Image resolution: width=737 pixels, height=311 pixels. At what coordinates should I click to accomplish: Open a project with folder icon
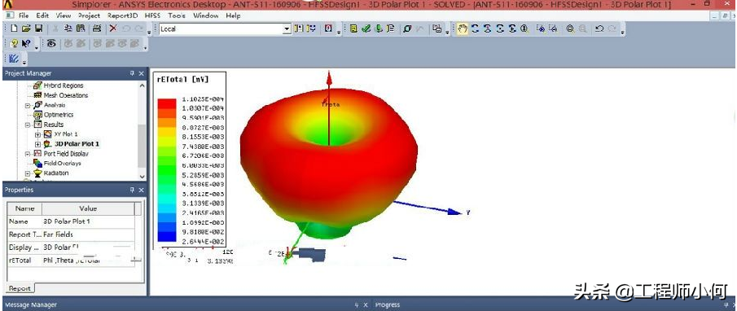click(26, 28)
